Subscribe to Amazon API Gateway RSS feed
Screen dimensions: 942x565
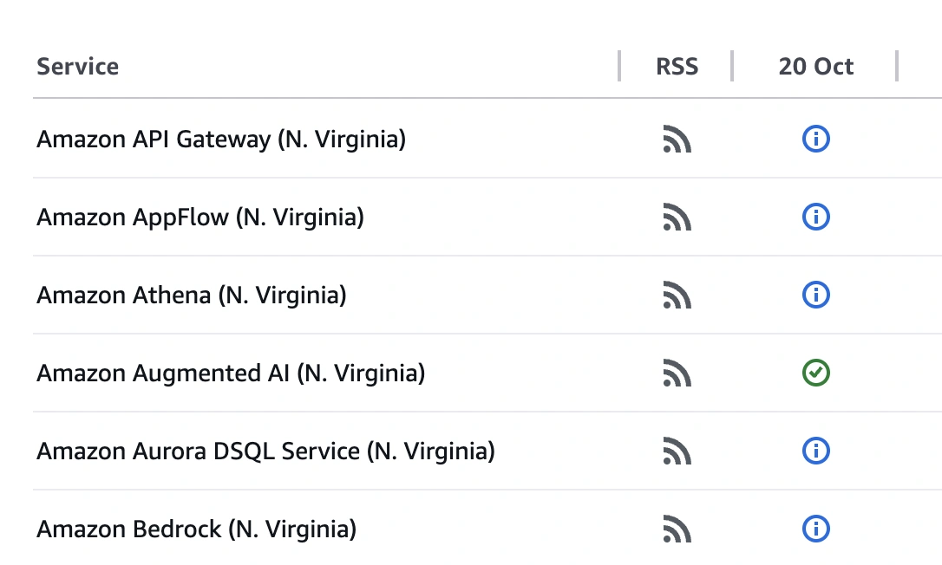tap(677, 139)
